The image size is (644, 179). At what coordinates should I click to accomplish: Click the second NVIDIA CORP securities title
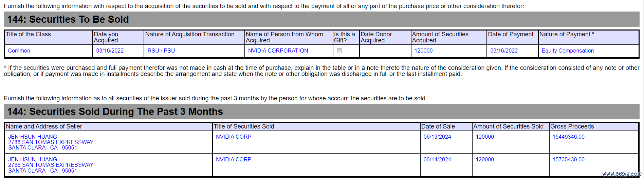[234, 160]
